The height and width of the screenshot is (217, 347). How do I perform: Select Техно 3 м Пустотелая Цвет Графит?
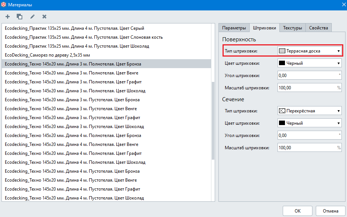point(107,118)
